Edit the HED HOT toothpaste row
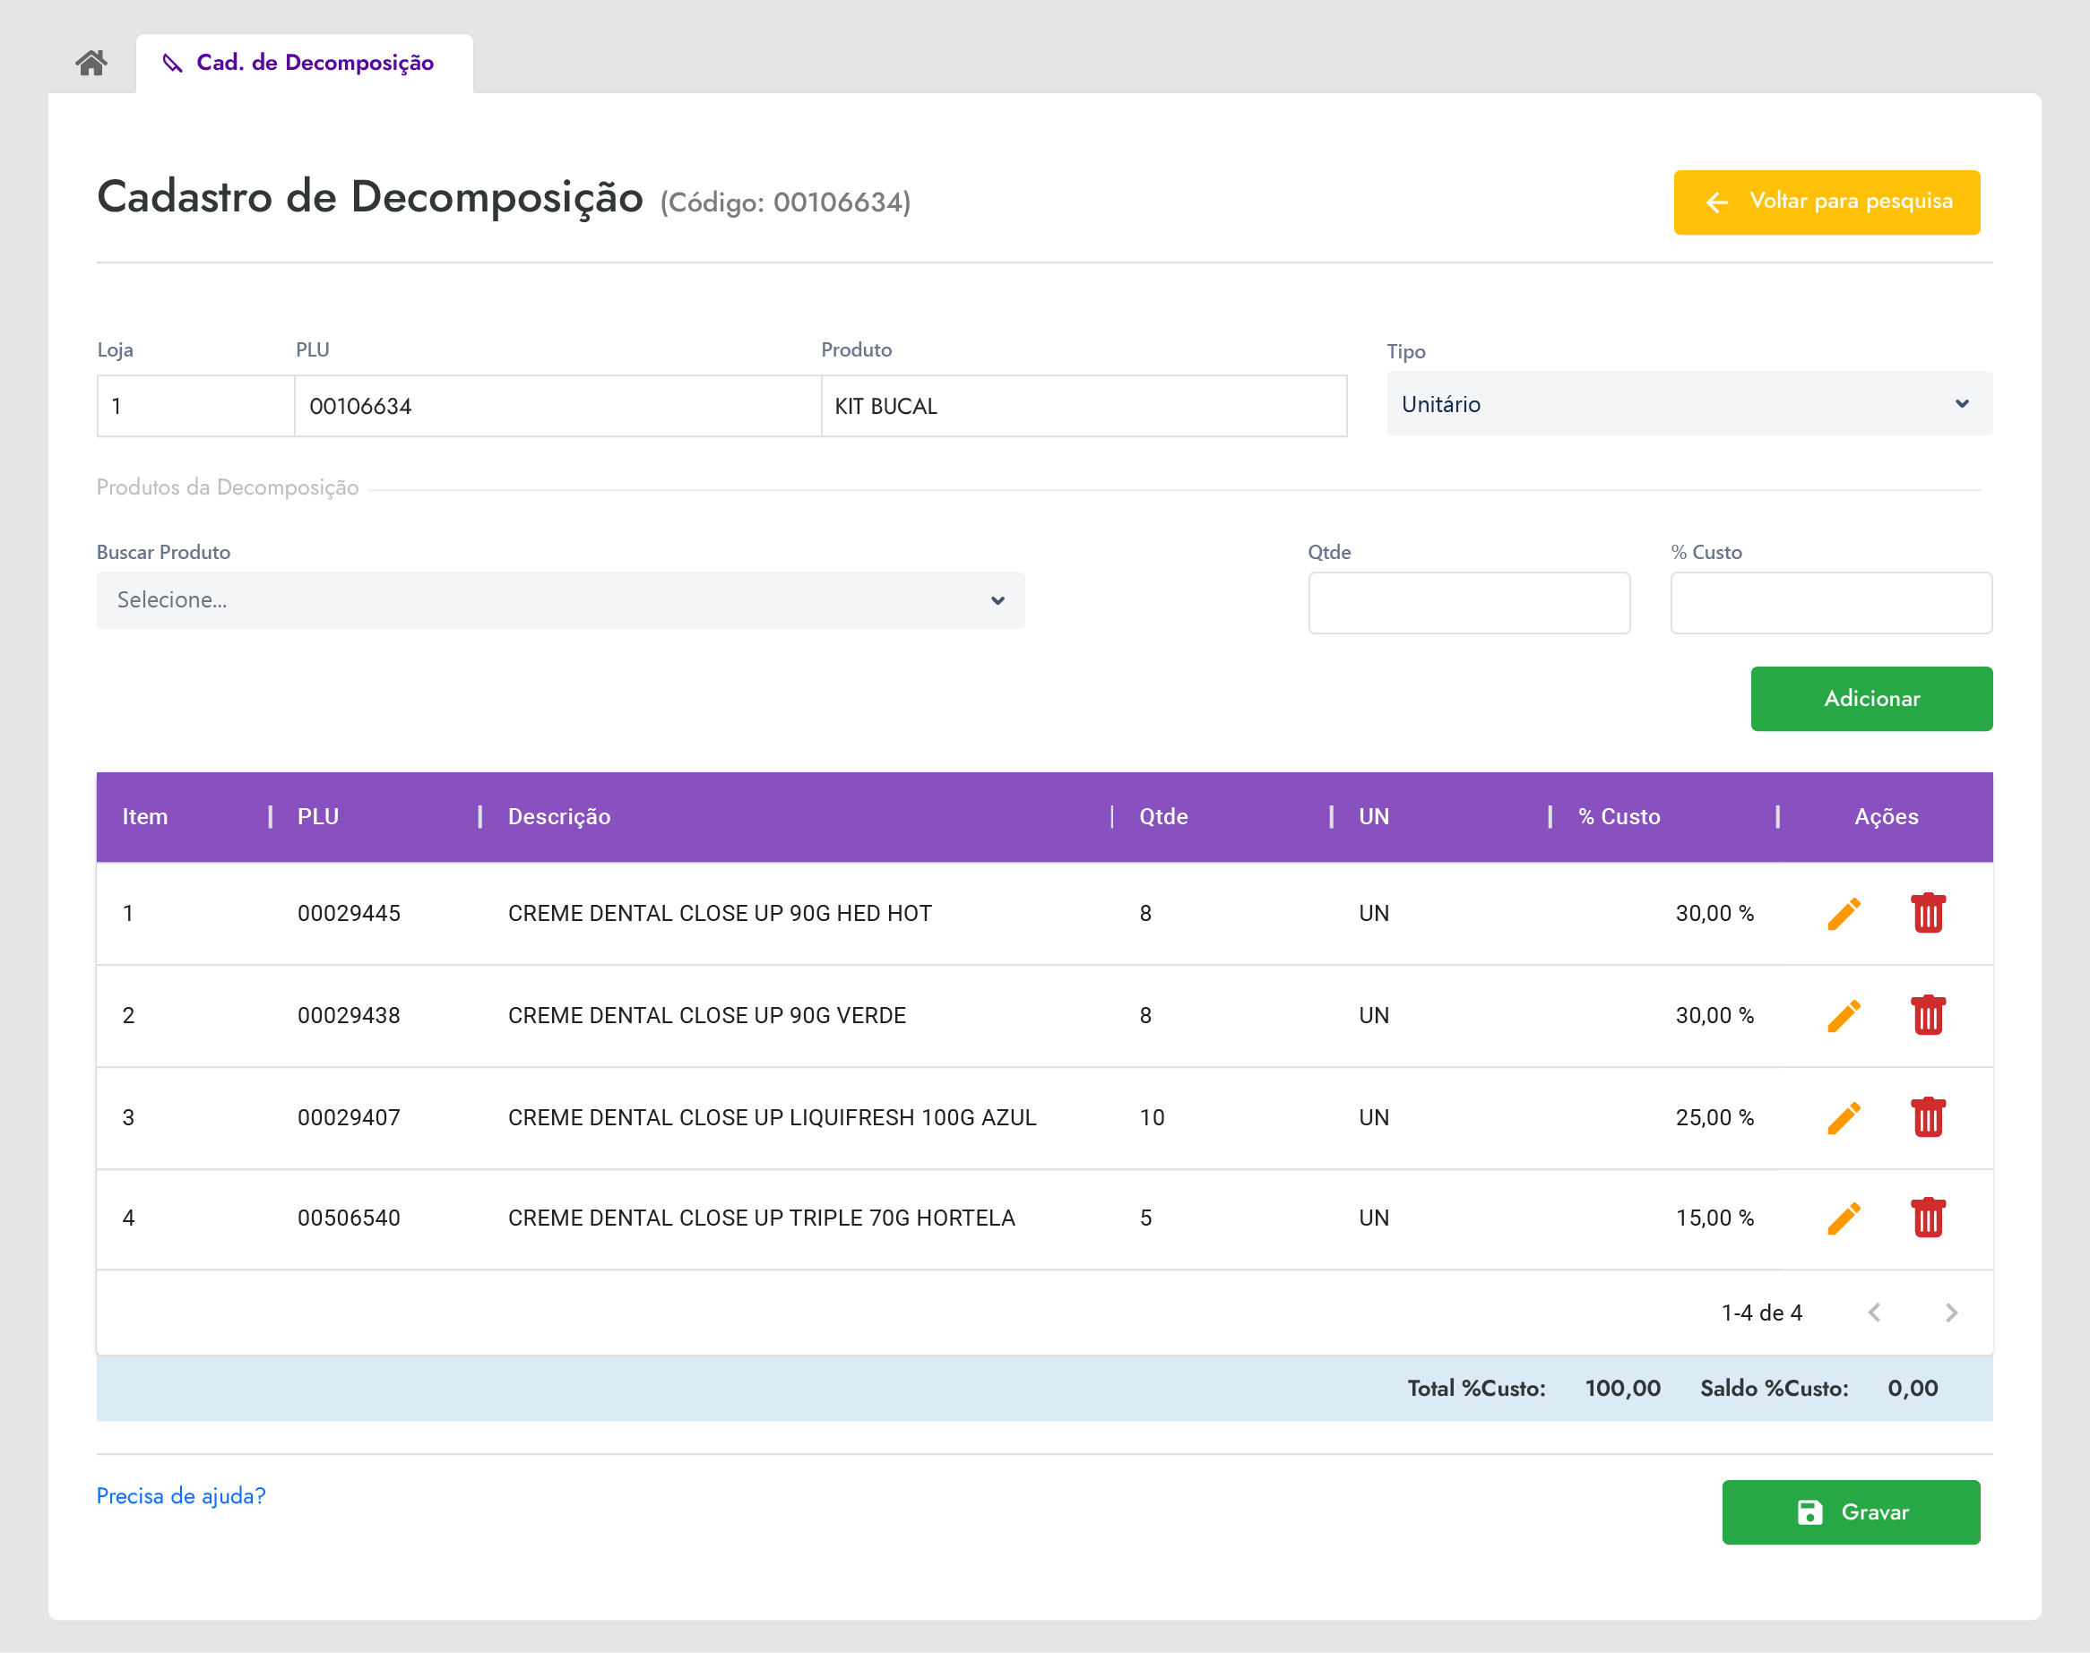Screen dimensions: 2090x1653 [x=1844, y=914]
